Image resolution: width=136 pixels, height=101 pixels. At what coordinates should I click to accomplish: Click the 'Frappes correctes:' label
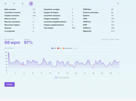point(12,15)
